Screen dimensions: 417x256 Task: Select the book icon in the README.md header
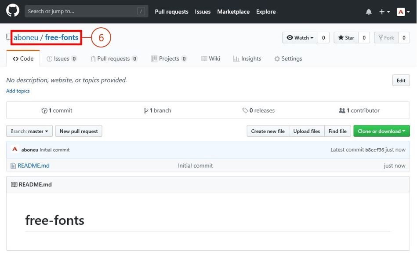[x=14, y=184]
